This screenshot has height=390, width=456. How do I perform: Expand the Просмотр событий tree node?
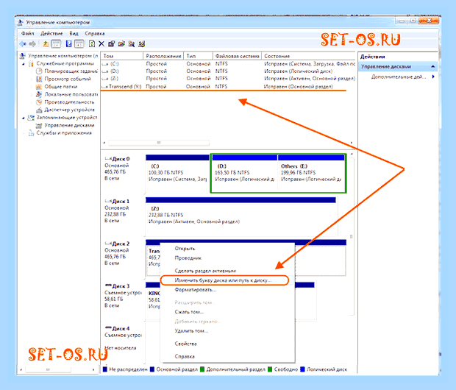pyautogui.click(x=32, y=79)
